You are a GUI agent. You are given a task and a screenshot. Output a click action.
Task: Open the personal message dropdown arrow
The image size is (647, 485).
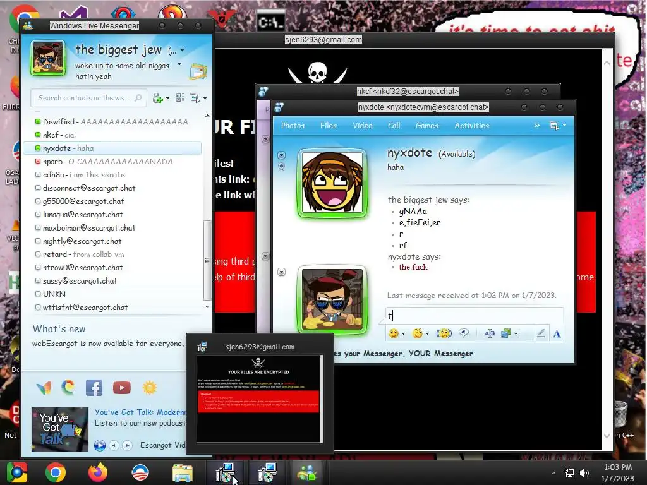(x=179, y=64)
